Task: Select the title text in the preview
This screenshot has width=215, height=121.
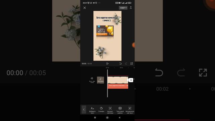Action: (106, 19)
